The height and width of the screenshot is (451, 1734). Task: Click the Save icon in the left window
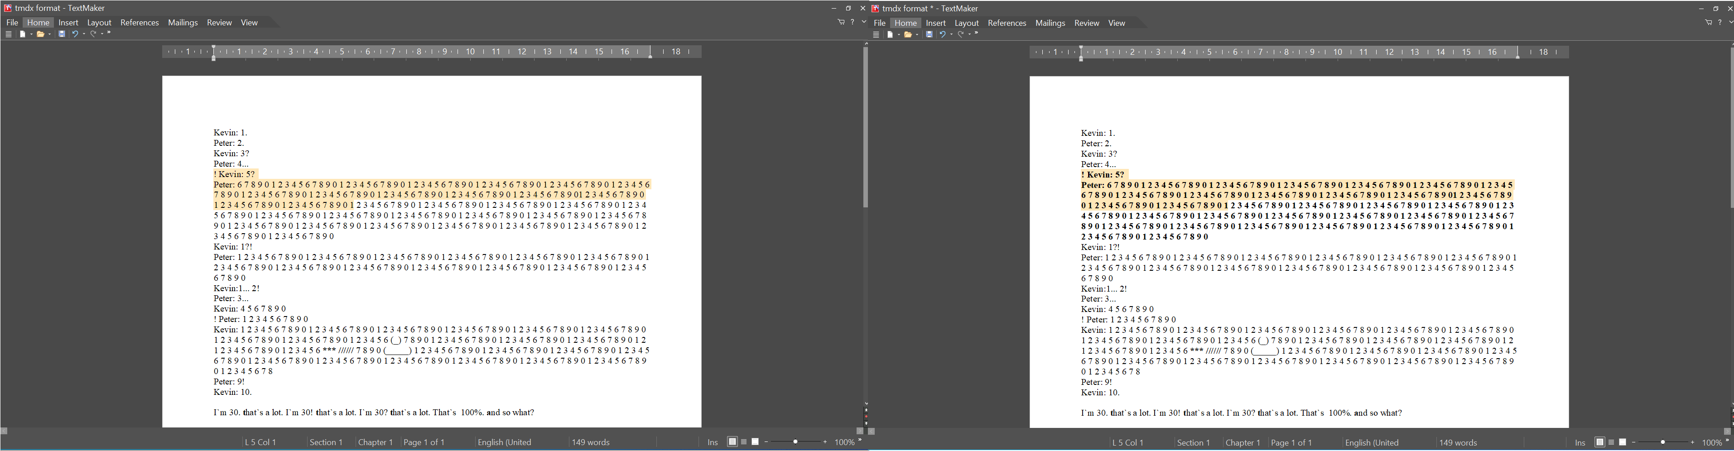coord(61,34)
